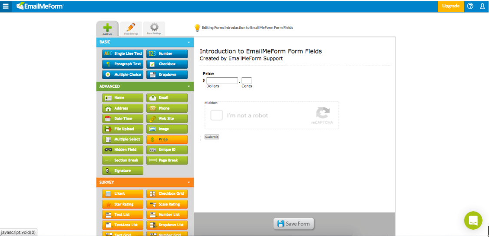Add a Date Time field
The image size is (489, 237).
[x=122, y=119]
